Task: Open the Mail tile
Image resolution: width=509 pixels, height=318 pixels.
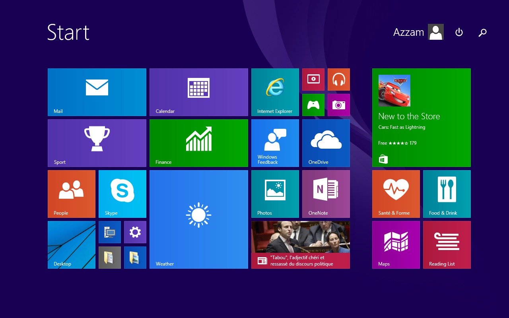Action: (97, 92)
